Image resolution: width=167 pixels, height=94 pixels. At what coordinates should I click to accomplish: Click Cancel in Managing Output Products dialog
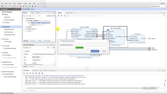click(x=104, y=51)
